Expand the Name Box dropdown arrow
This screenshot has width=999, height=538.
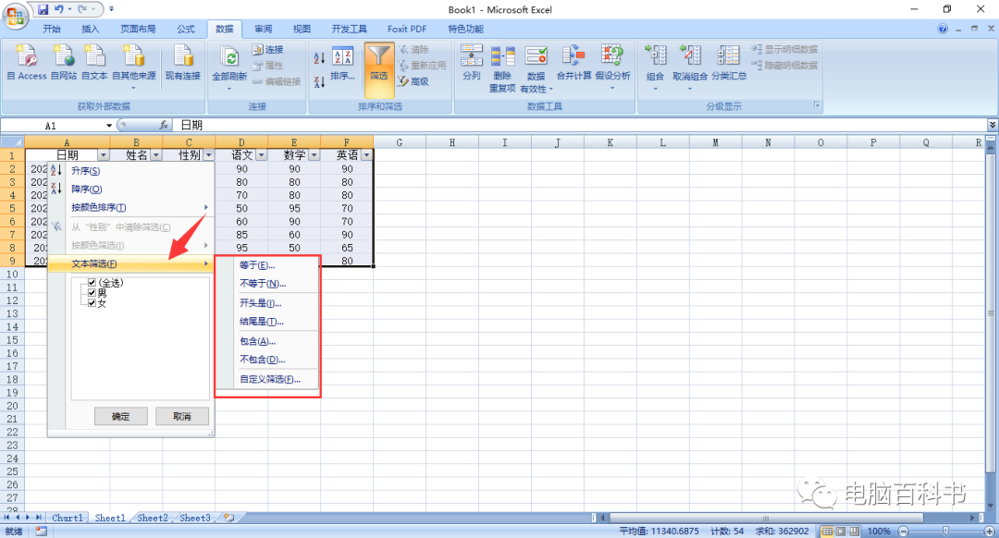pos(109,126)
